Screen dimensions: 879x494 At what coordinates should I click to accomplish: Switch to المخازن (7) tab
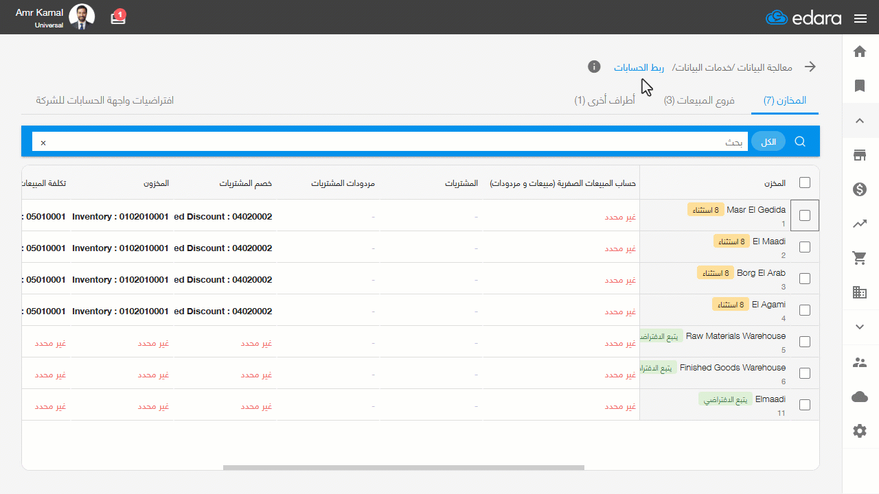(785, 101)
